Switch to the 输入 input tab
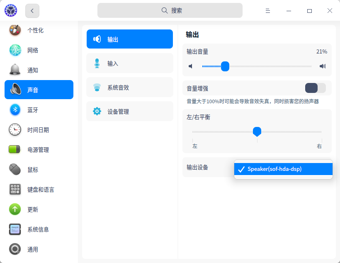The image size is (340, 263). pyautogui.click(x=130, y=63)
